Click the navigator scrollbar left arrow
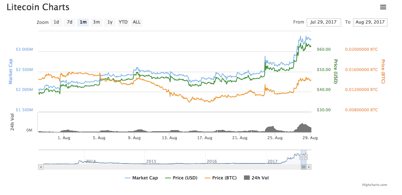Viewport: 402px width, 195px height. pos(41,167)
